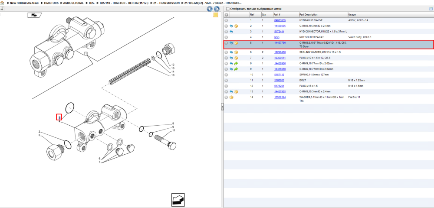Click the tractor orientation icon above the diagram
434x208 pixels.
35,15
